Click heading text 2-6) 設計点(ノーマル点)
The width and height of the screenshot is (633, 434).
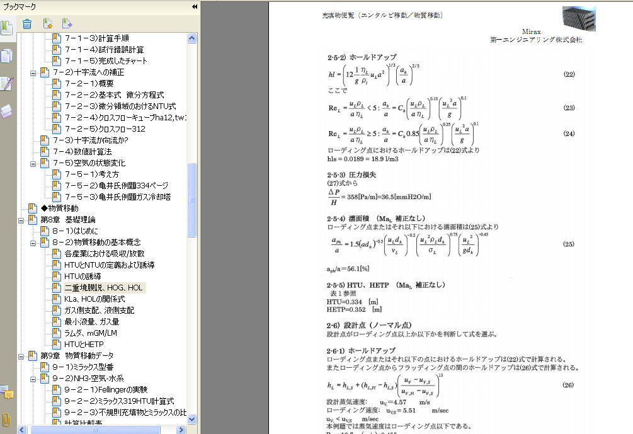coord(369,326)
